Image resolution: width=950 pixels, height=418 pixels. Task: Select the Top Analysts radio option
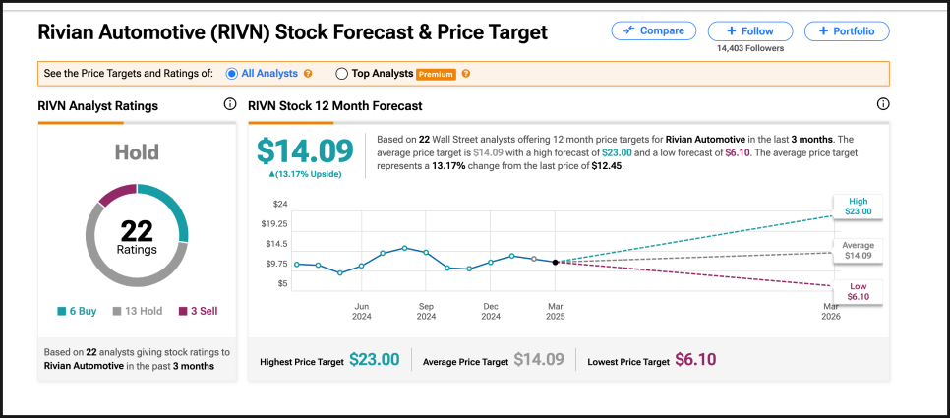point(341,74)
